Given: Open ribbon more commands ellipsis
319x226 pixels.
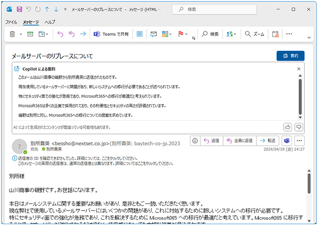Looking at the screenshot, I should 289,34.
